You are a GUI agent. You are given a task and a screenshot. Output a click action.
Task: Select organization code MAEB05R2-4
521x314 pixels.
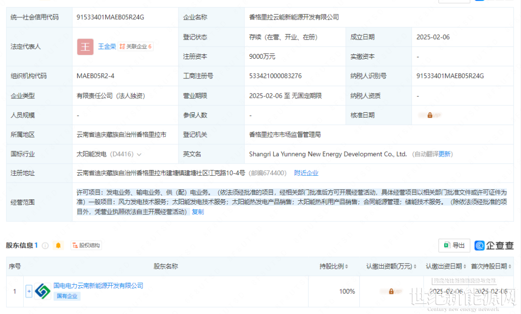[x=96, y=76]
